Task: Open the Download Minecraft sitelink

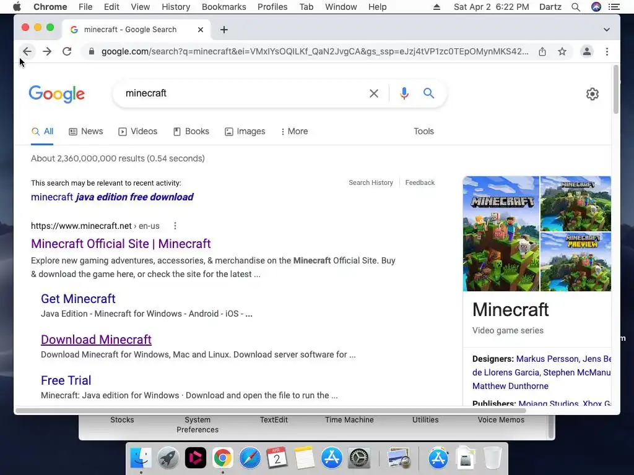Action: (x=96, y=340)
